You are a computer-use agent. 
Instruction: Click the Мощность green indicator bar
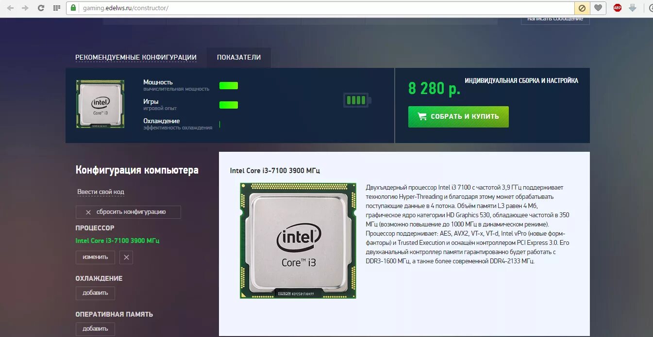pyautogui.click(x=229, y=86)
